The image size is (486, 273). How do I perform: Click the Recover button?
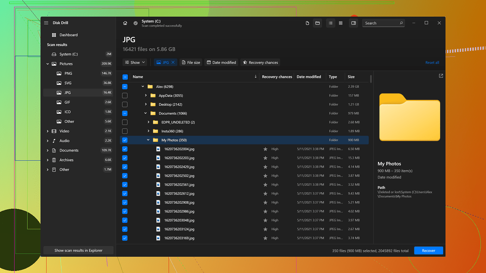[x=428, y=251]
